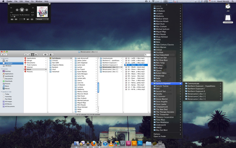Screen dimensions: 236x148
Task: Go to previous track in Vox
Action: click(x=17, y=10)
